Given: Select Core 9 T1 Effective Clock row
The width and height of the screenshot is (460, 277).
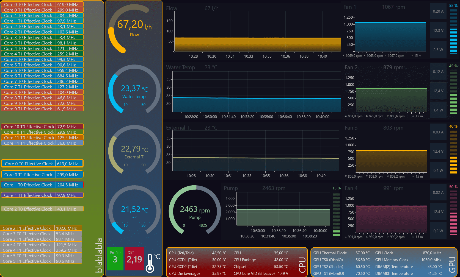Looking at the screenshot, I should tap(42, 109).
